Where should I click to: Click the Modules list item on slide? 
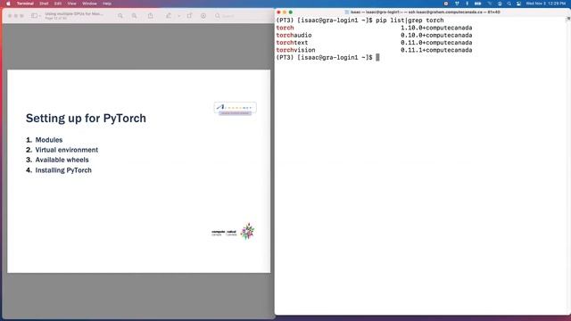pyautogui.click(x=49, y=140)
